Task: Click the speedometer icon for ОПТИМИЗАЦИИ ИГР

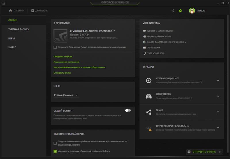Action: [x=149, y=81]
